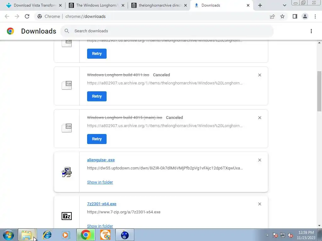Viewport: 322px width, 241px height.
Task: Open the Chrome profile avatar
Action: [305, 16]
